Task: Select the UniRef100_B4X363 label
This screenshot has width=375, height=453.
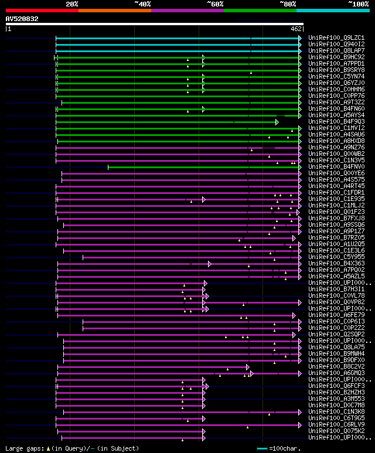Action: (x=336, y=264)
